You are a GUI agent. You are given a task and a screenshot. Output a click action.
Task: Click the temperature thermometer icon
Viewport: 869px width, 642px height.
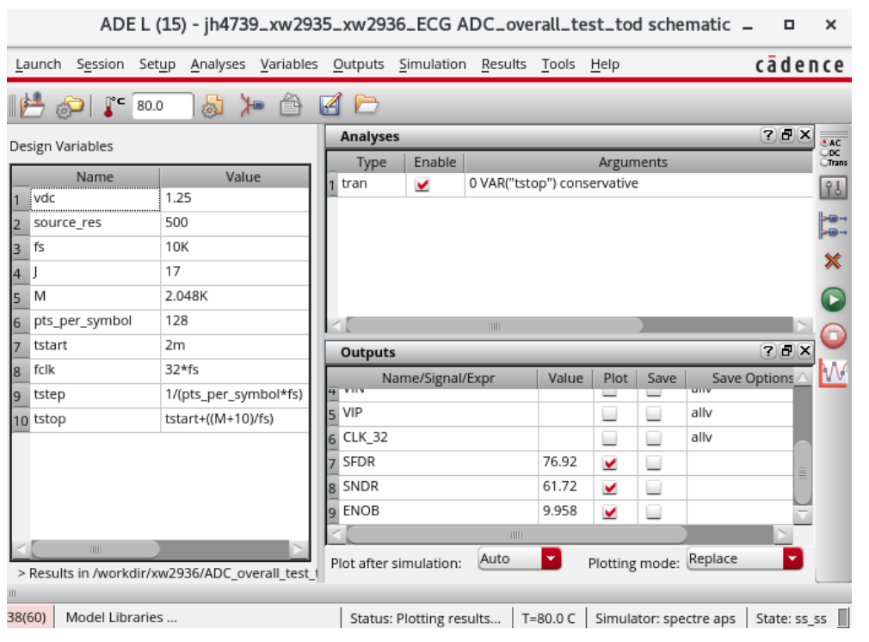click(114, 106)
